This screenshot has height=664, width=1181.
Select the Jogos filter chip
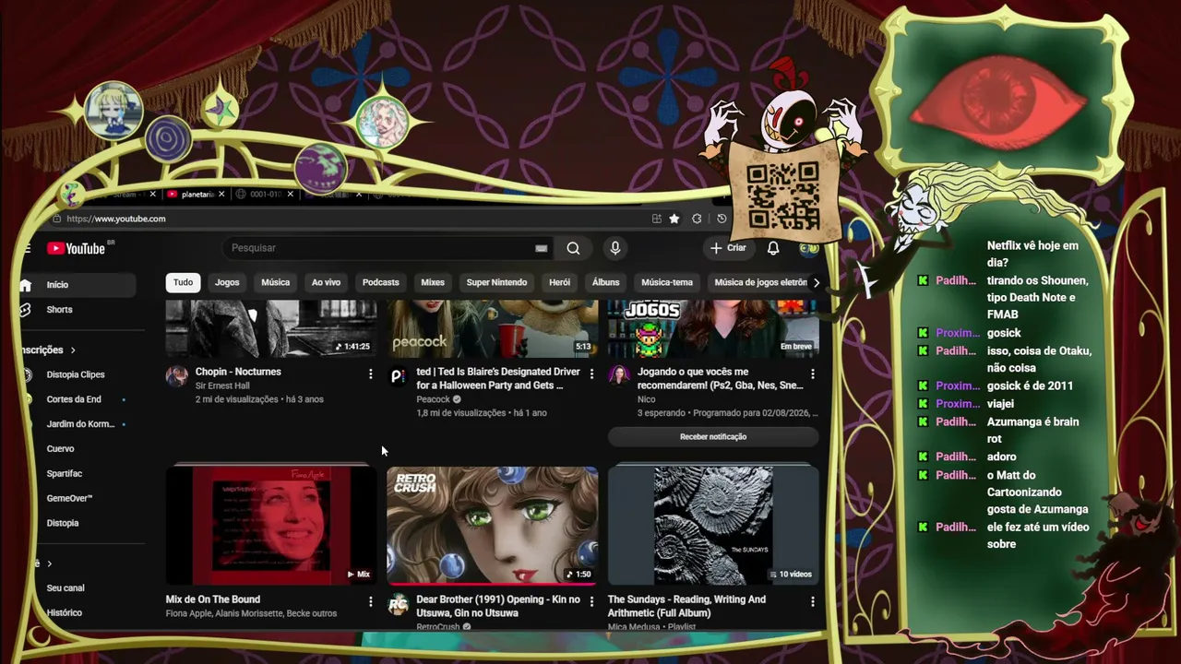(x=227, y=282)
